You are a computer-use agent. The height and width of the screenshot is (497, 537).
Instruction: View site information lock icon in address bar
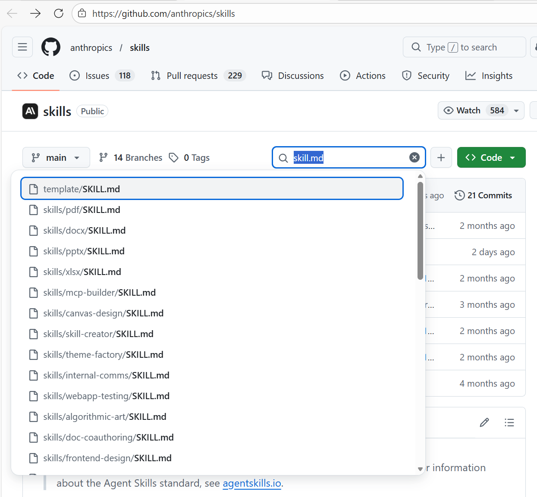(82, 13)
